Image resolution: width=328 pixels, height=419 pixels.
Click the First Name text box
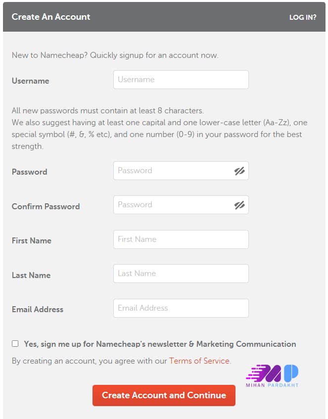(x=181, y=239)
